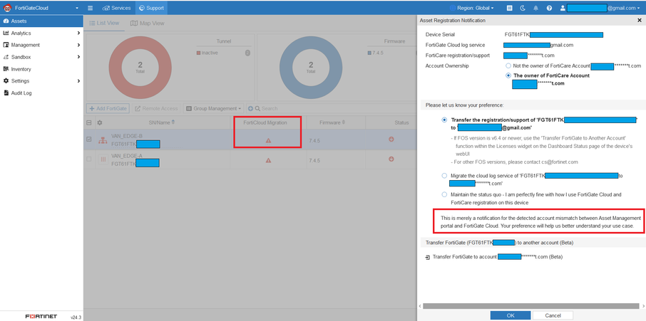The height and width of the screenshot is (321, 646).
Task: Click the red status icon for VAN_EDGE-A
Action: point(391,160)
